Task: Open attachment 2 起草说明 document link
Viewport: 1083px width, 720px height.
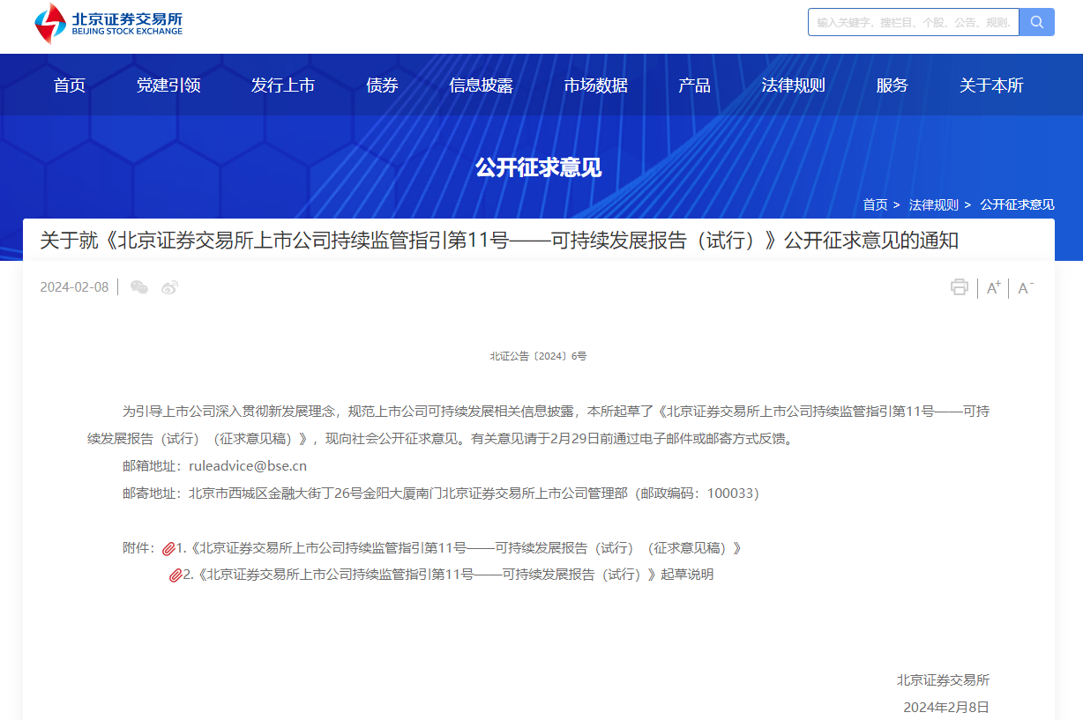Action: click(x=448, y=575)
